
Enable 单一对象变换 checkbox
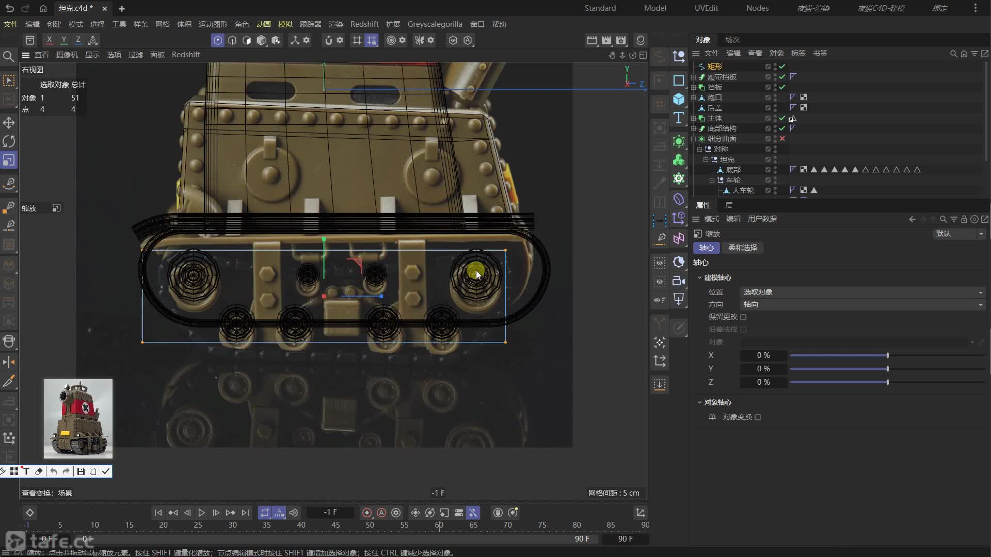click(758, 417)
